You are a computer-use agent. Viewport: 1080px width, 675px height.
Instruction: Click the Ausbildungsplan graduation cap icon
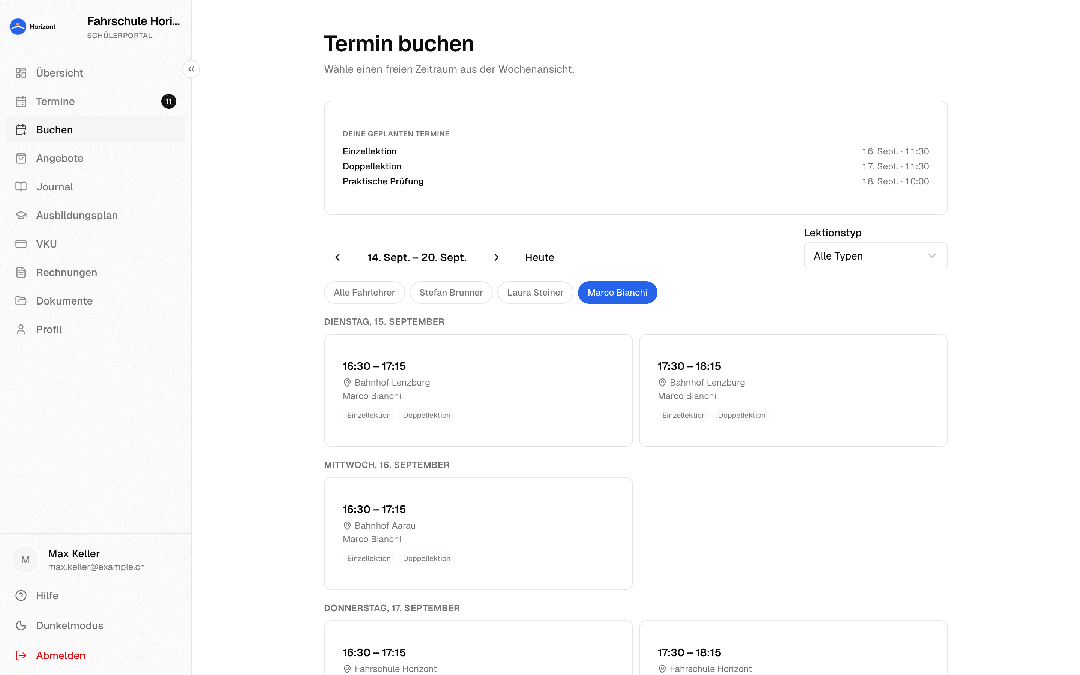pyautogui.click(x=21, y=215)
